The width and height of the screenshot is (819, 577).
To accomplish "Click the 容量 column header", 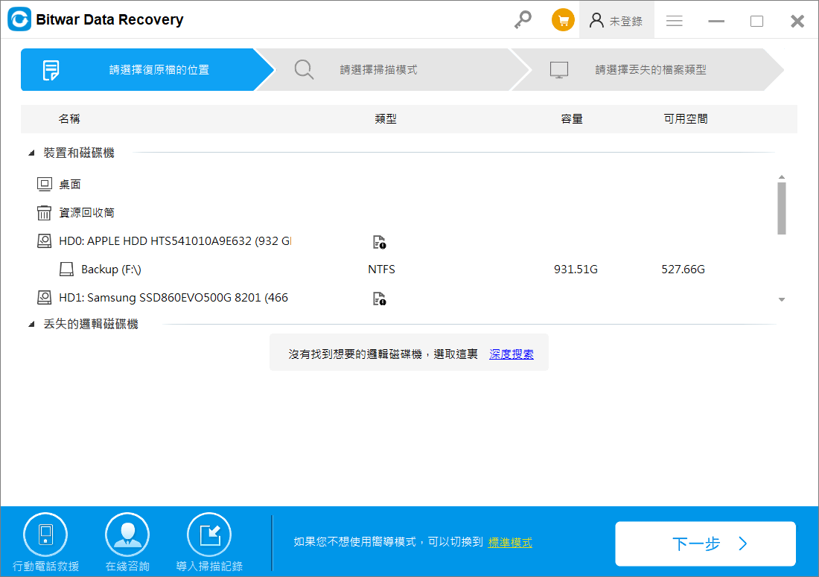I will [x=571, y=119].
